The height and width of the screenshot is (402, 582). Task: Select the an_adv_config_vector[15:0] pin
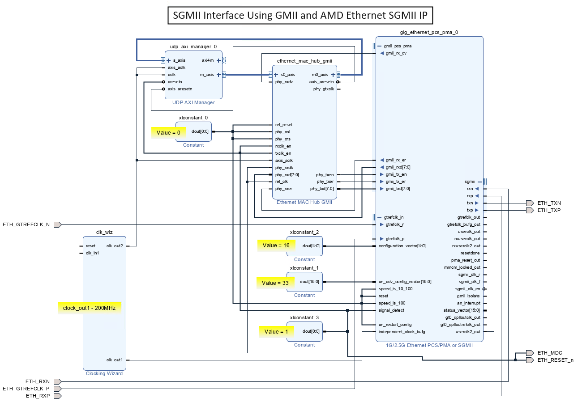pyautogui.click(x=405, y=282)
